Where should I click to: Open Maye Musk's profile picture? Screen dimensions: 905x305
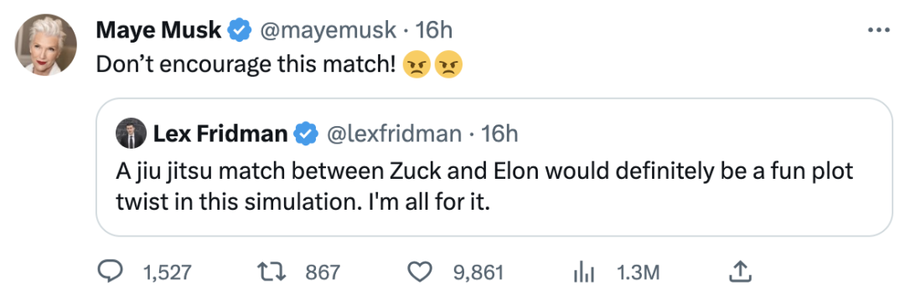click(x=45, y=45)
